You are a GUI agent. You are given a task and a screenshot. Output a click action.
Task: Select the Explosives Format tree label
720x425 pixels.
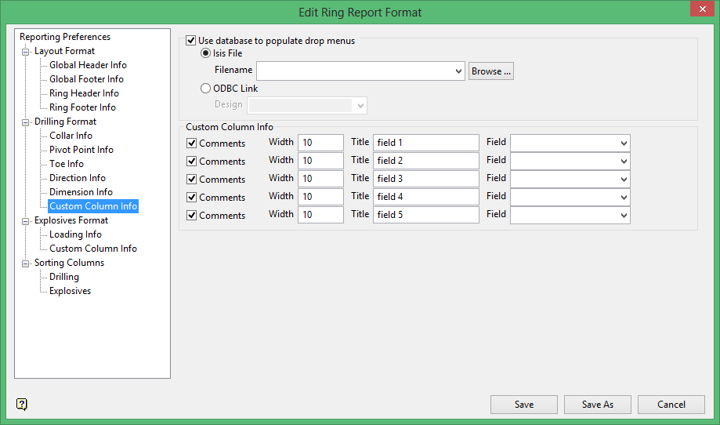71,220
